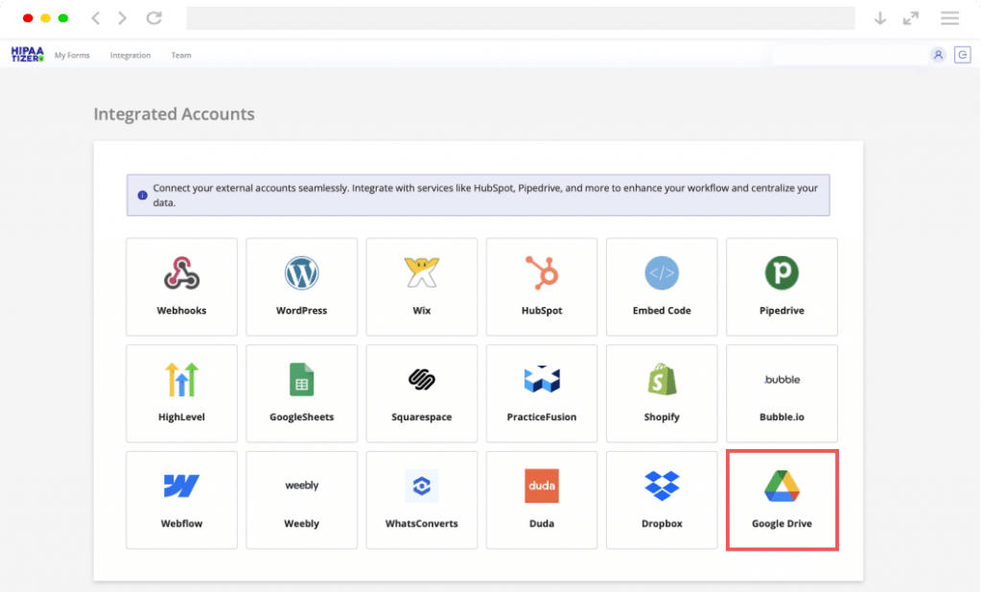Click the browser address bar

coord(521,18)
